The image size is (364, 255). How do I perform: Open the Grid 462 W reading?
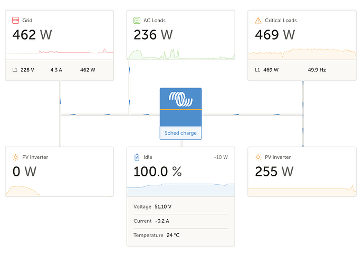32,35
